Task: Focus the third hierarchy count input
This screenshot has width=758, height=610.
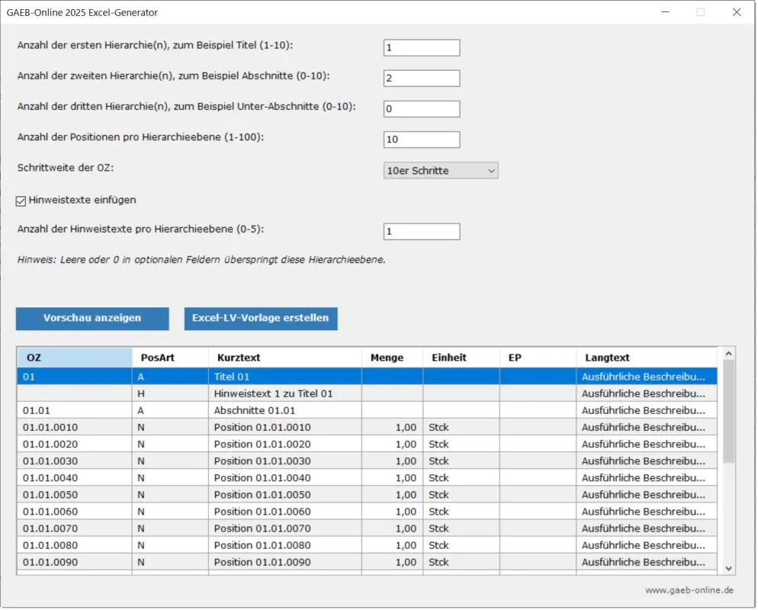Action: tap(422, 109)
